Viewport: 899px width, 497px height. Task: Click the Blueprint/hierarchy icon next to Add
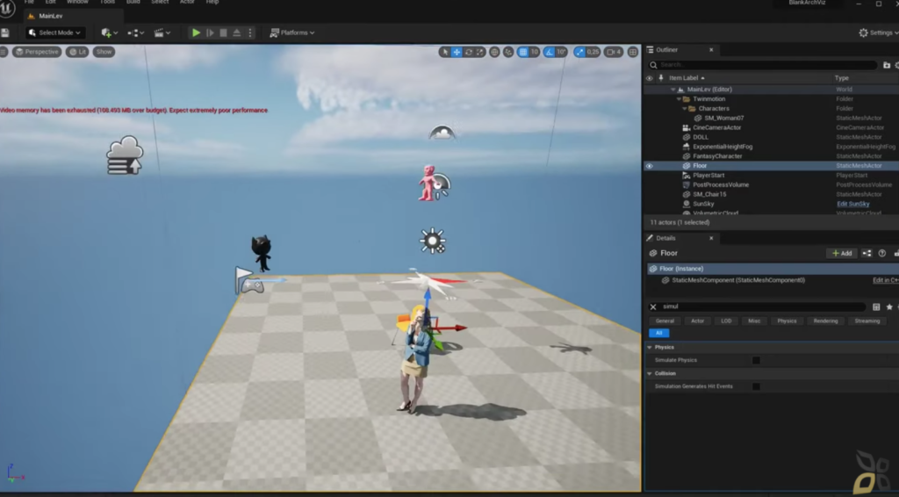pos(867,254)
